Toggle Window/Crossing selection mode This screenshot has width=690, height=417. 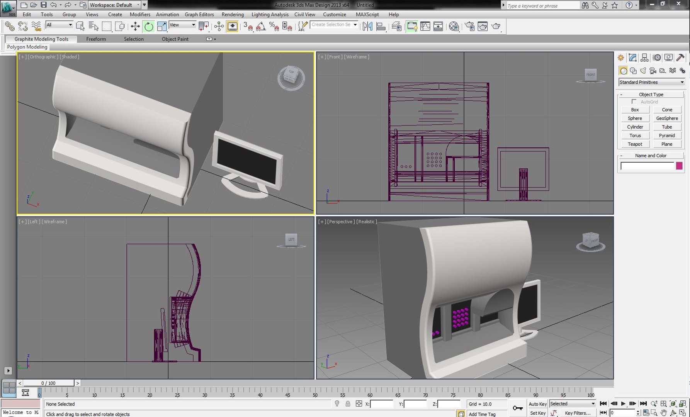(x=120, y=26)
